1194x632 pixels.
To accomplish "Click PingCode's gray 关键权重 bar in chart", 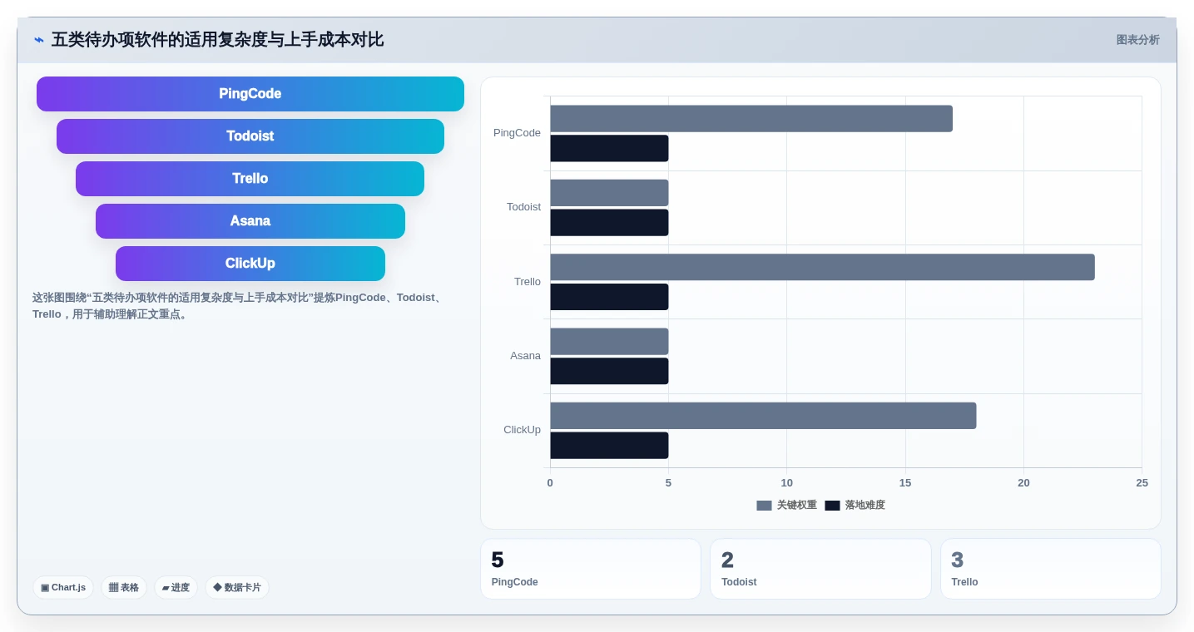I will pyautogui.click(x=751, y=119).
